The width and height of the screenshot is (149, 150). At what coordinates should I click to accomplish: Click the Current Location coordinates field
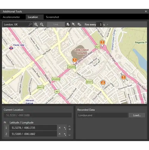(38, 115)
